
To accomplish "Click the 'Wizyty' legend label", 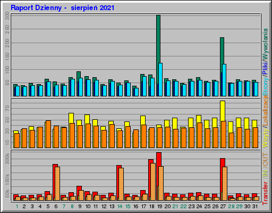I will click(266, 138).
